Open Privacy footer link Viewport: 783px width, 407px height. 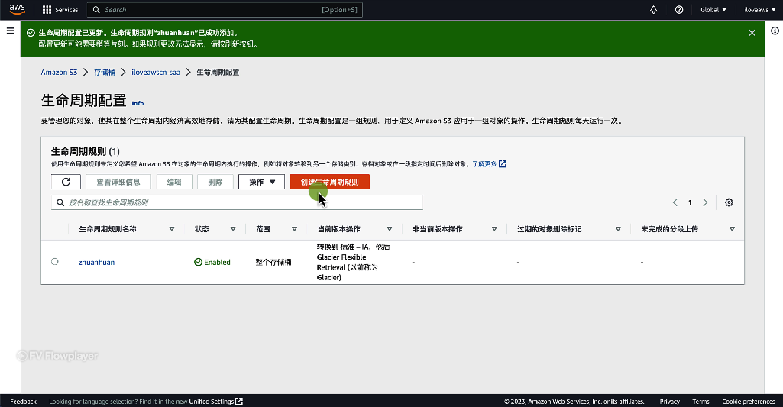pyautogui.click(x=669, y=402)
